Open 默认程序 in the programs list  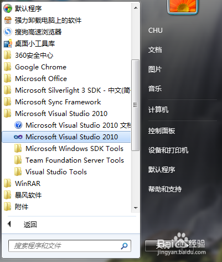coord(28,8)
